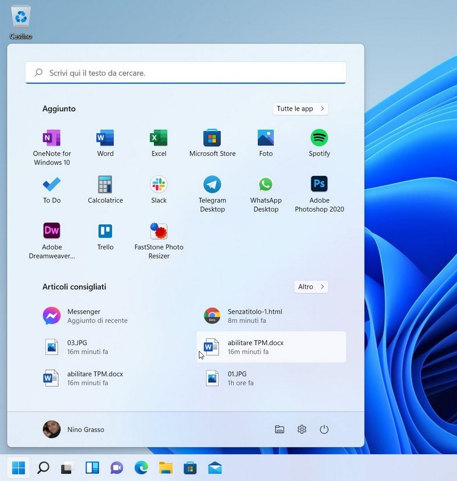The height and width of the screenshot is (481, 457).
Task: Click the search text field
Action: pos(186,73)
